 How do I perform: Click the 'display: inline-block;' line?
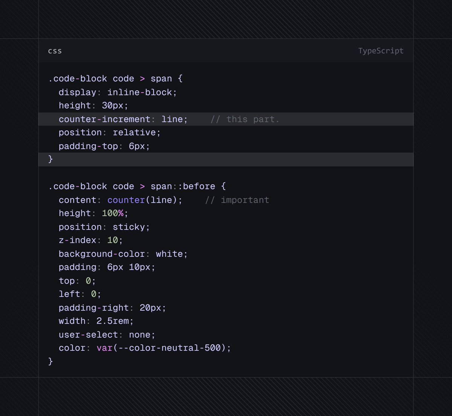(x=118, y=92)
